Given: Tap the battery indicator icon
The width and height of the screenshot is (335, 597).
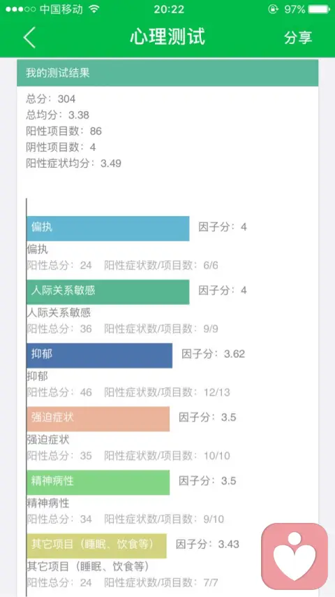Looking at the screenshot, I should click(319, 9).
